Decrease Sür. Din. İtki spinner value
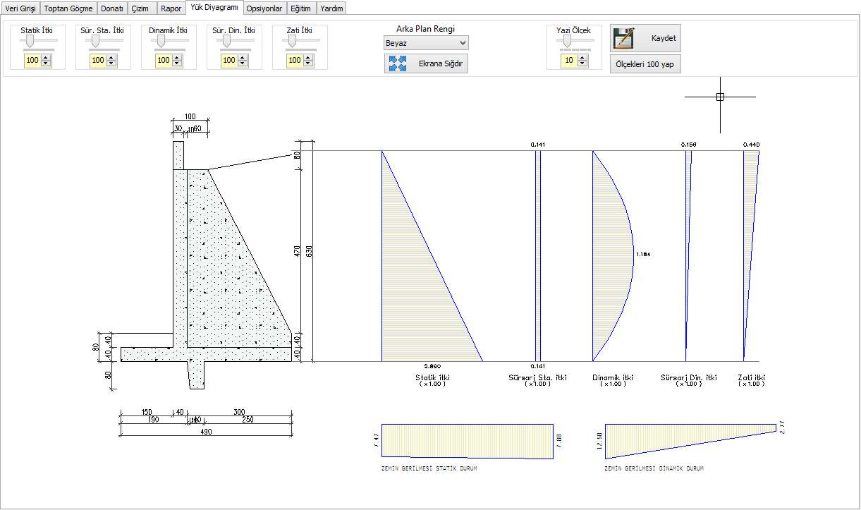This screenshot has width=861, height=510. tap(243, 63)
